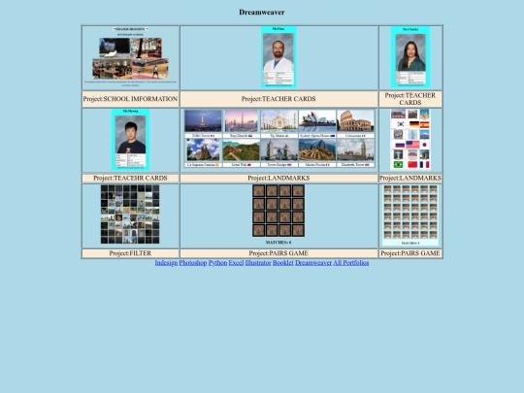The height and width of the screenshot is (393, 524).
Task: Click the German flag in flags grid
Action: (x=414, y=124)
